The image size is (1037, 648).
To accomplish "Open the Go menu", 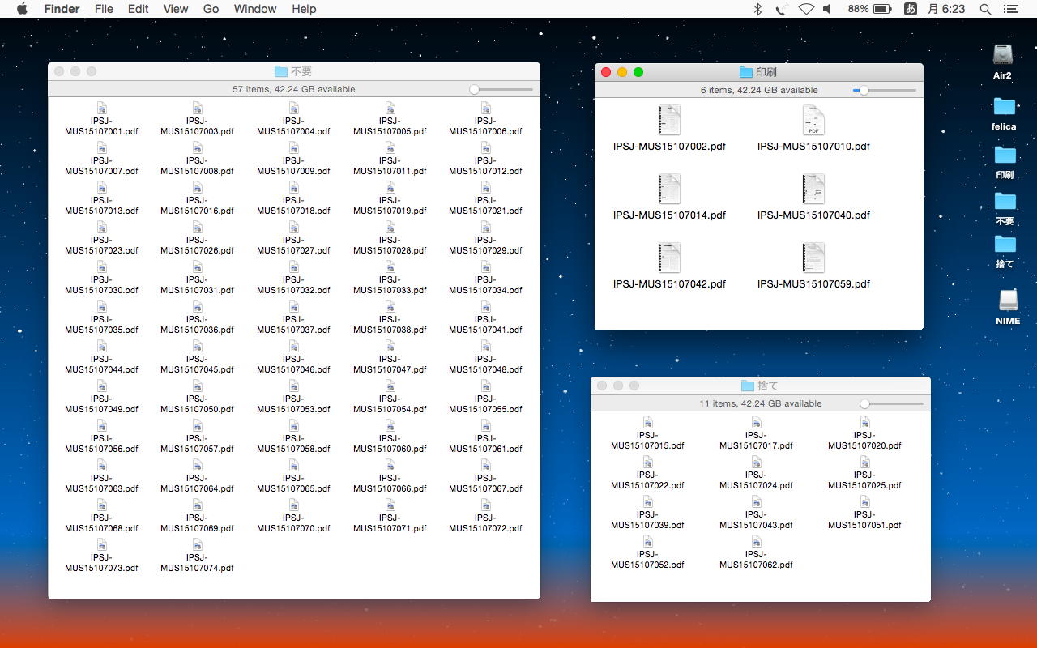I will [x=211, y=9].
